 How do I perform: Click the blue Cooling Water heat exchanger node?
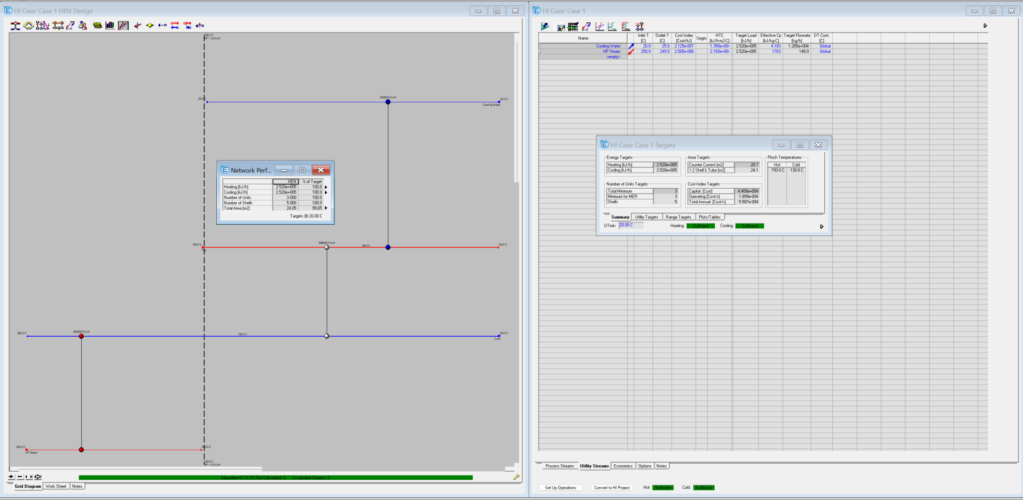pos(388,102)
